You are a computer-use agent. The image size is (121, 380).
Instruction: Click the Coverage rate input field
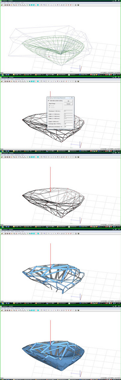(68, 124)
